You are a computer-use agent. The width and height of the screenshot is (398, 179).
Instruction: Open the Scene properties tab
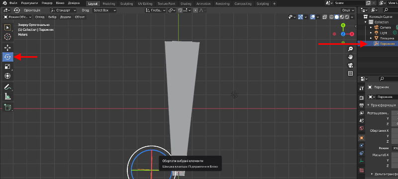point(362,121)
